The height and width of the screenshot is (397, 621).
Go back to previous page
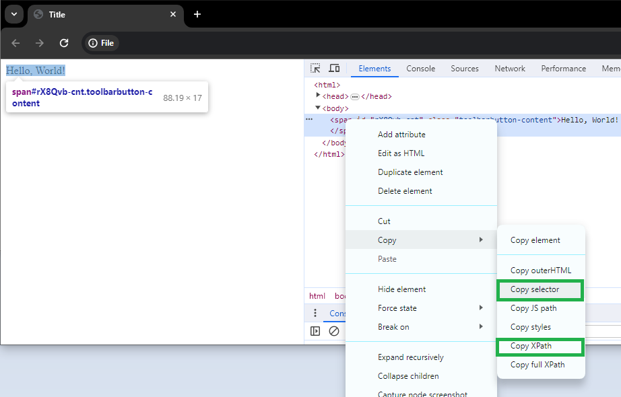tap(16, 43)
